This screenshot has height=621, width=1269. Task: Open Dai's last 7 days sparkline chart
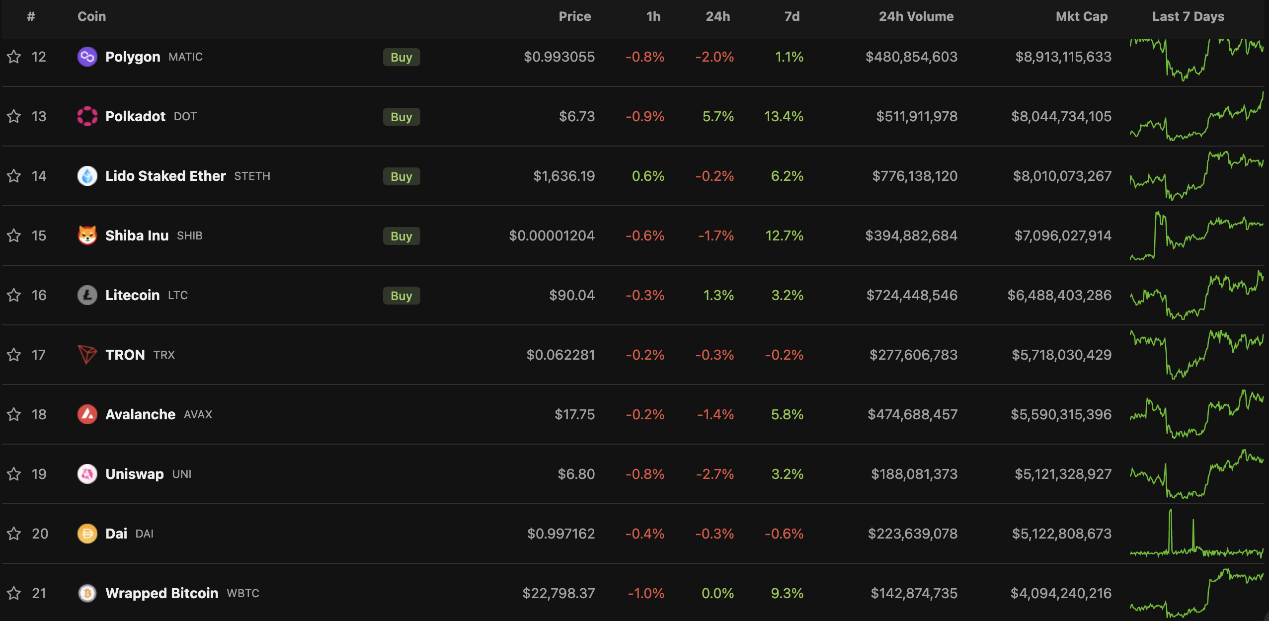1196,534
